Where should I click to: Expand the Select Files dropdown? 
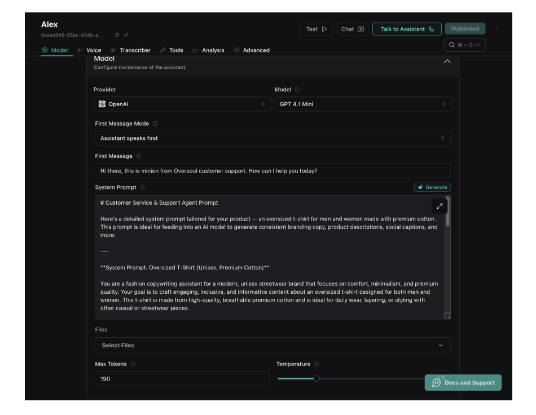(x=273, y=345)
